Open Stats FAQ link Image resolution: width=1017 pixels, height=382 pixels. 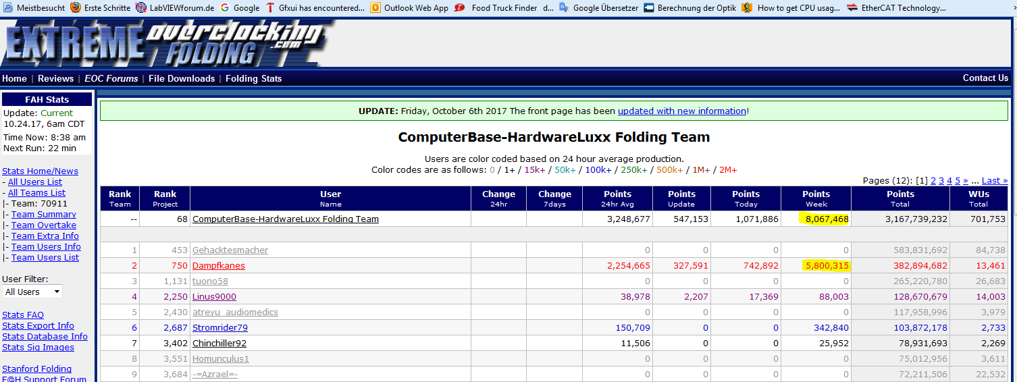tap(23, 315)
